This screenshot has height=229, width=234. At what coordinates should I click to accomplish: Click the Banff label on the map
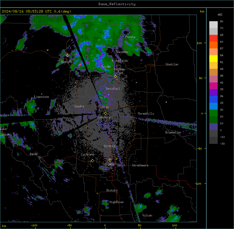34,154
